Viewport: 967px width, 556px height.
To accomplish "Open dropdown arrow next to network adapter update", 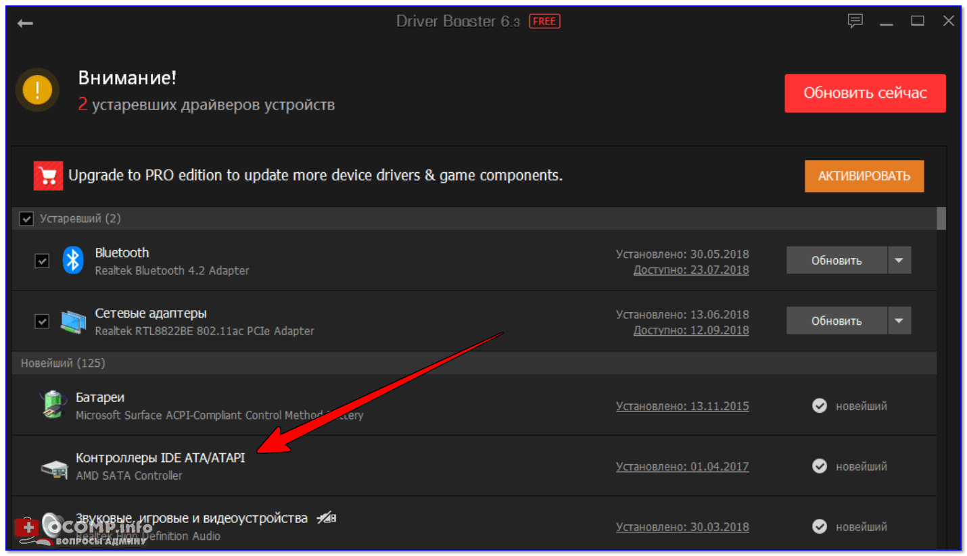I will 899,321.
